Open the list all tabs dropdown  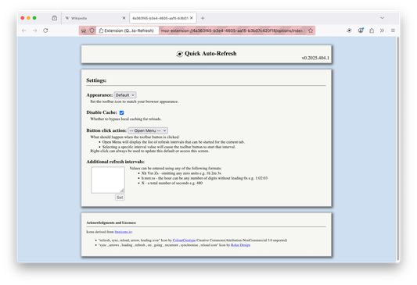point(382,18)
